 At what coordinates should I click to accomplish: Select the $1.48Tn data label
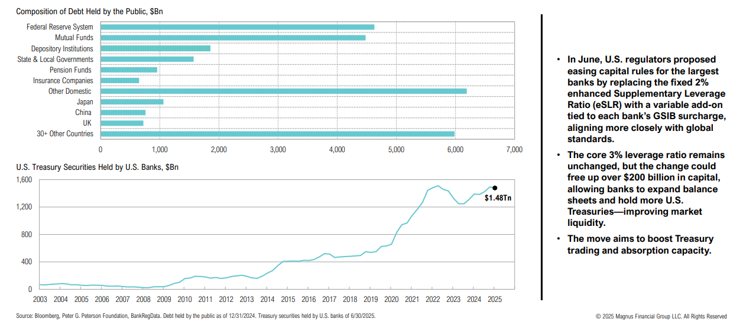coord(498,199)
